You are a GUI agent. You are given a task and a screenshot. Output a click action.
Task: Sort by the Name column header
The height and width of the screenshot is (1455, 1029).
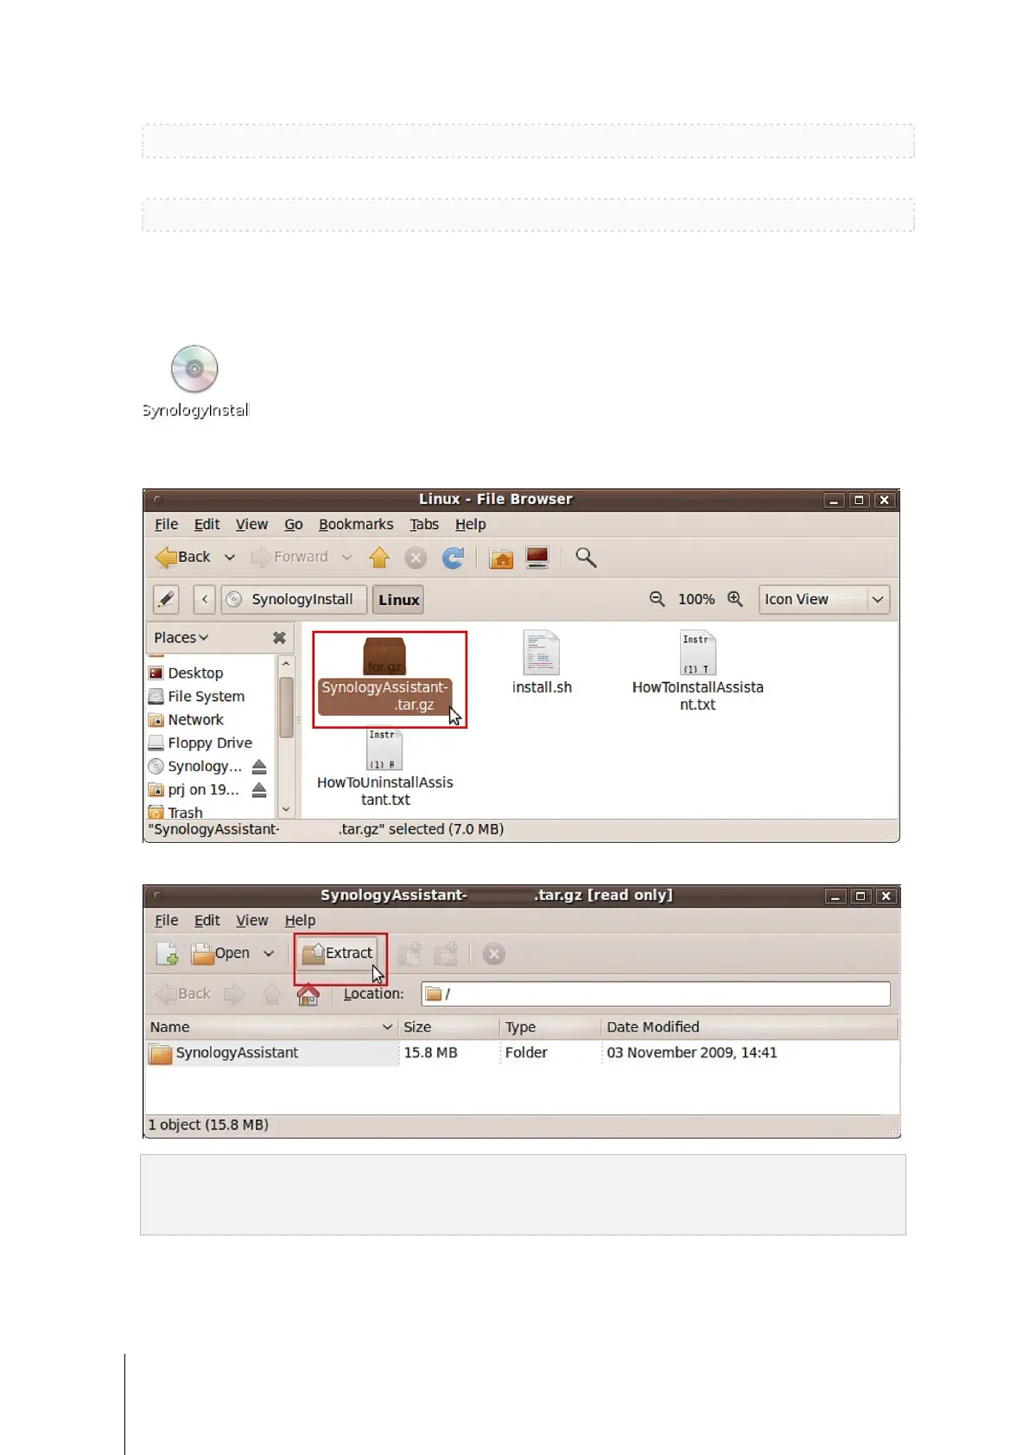tap(270, 1027)
